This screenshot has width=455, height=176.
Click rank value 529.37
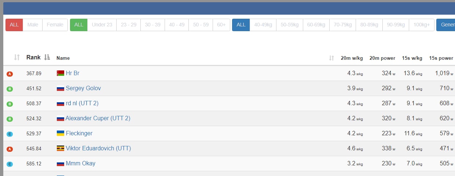(34, 134)
